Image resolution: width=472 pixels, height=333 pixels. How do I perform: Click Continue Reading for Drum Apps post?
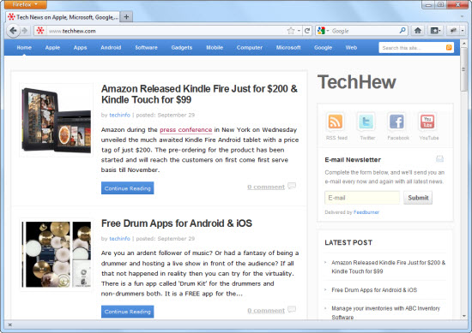(x=127, y=312)
